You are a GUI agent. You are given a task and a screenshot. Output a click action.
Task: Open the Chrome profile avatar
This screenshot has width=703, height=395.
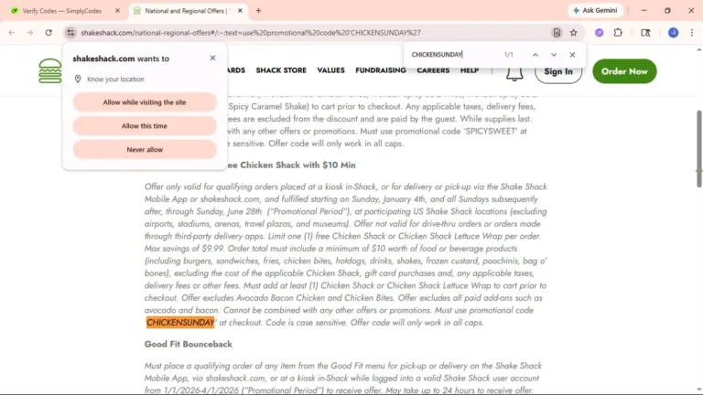pos(673,33)
